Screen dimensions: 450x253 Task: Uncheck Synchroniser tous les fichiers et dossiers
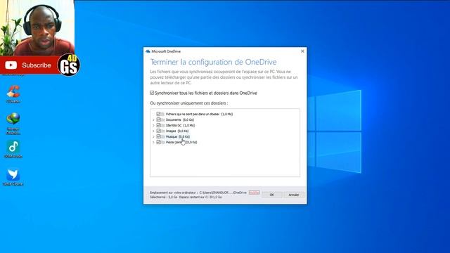coord(152,93)
